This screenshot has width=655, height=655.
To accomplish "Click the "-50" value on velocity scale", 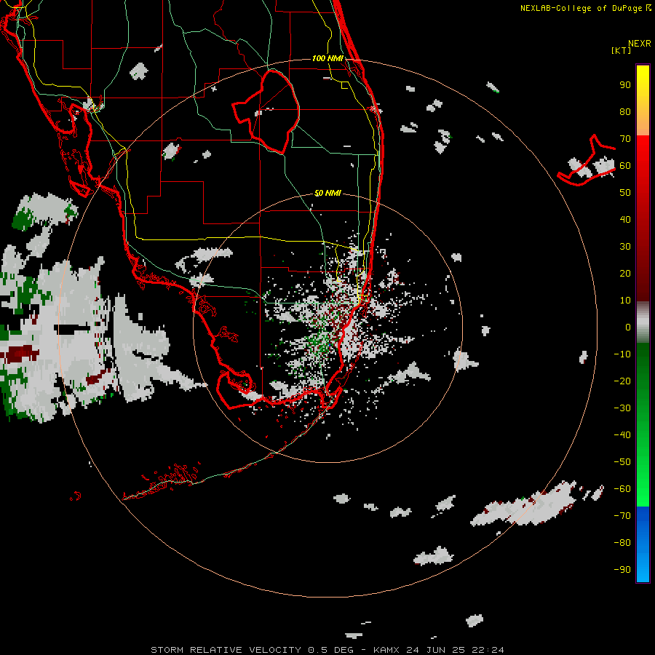I will point(622,462).
